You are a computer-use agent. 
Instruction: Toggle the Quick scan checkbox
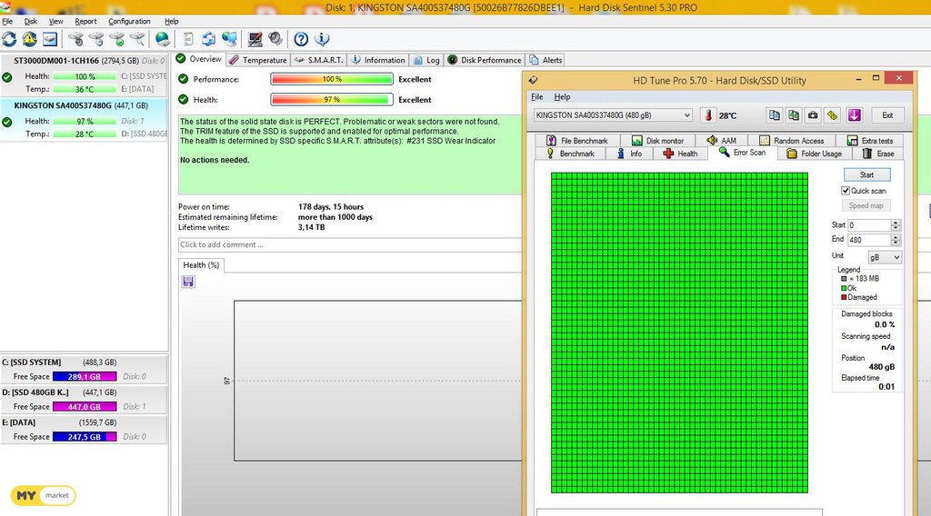(x=846, y=191)
